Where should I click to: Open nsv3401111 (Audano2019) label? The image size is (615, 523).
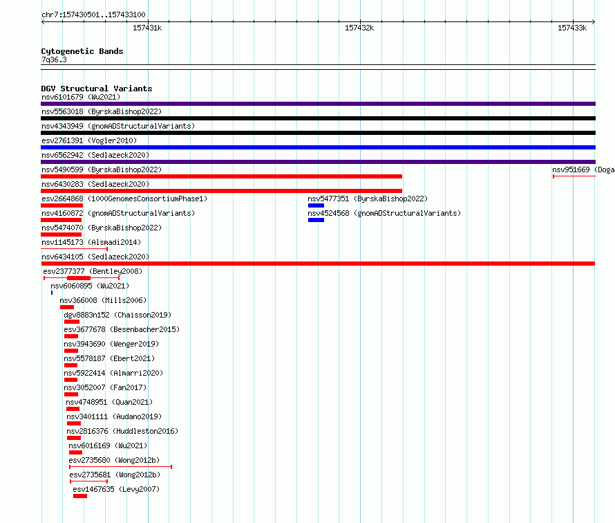tap(114, 416)
